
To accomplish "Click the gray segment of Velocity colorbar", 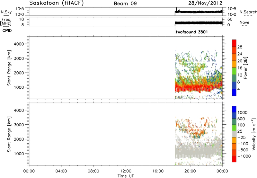I will click(x=234, y=134).
